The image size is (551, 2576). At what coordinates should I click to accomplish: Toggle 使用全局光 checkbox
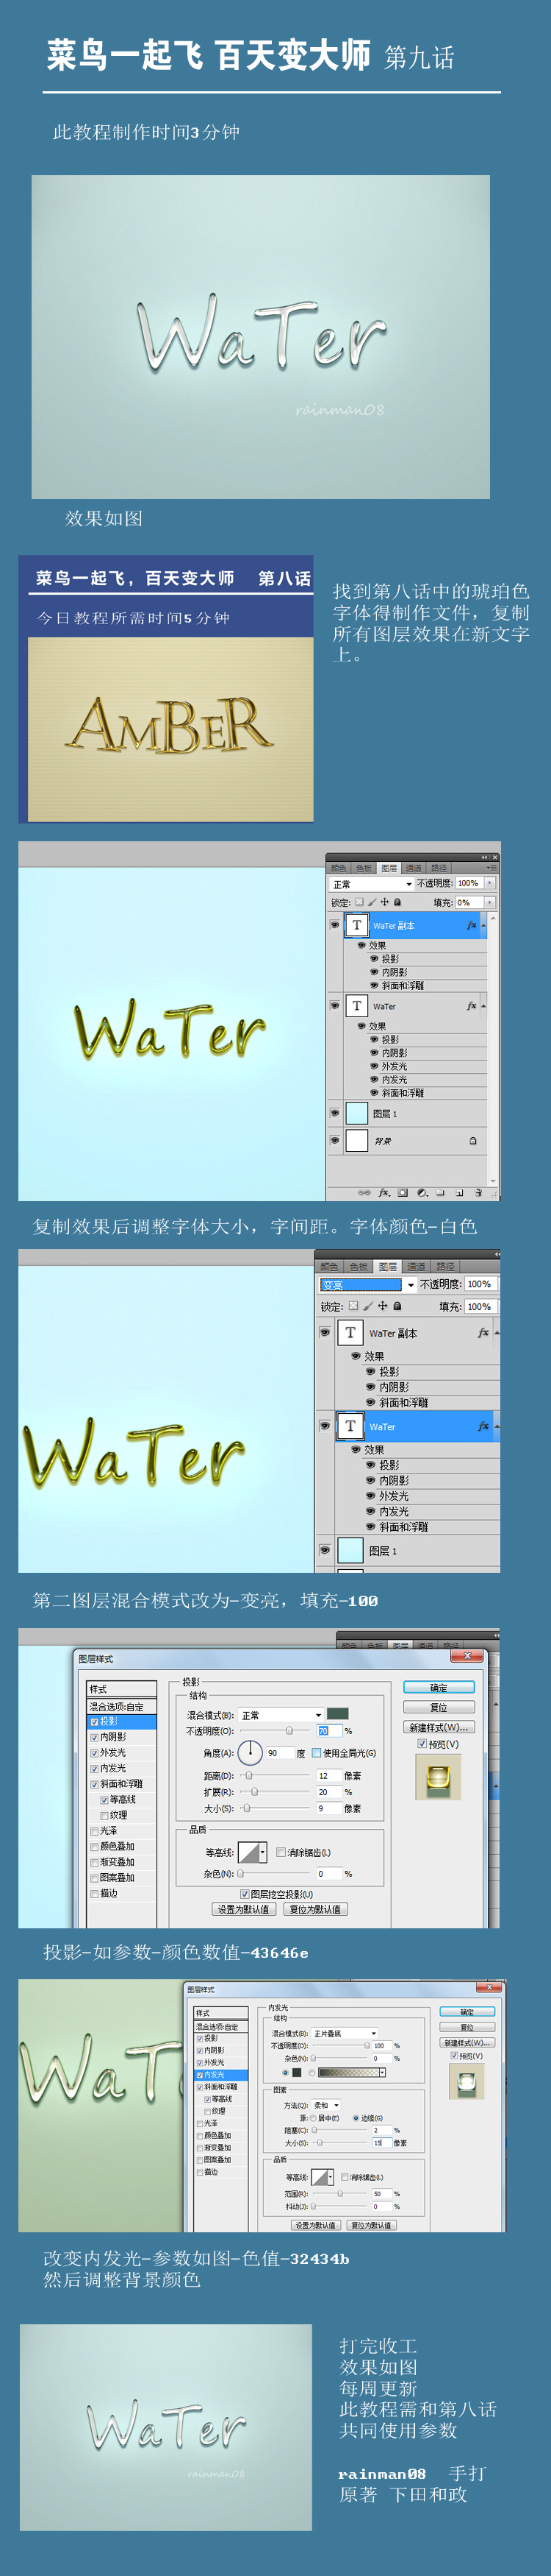pos(317,1752)
